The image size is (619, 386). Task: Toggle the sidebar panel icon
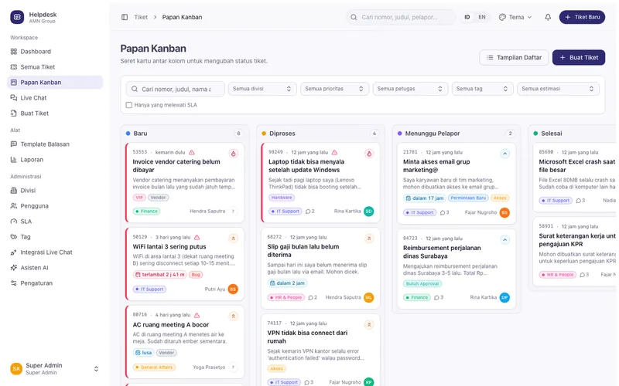[x=125, y=17]
